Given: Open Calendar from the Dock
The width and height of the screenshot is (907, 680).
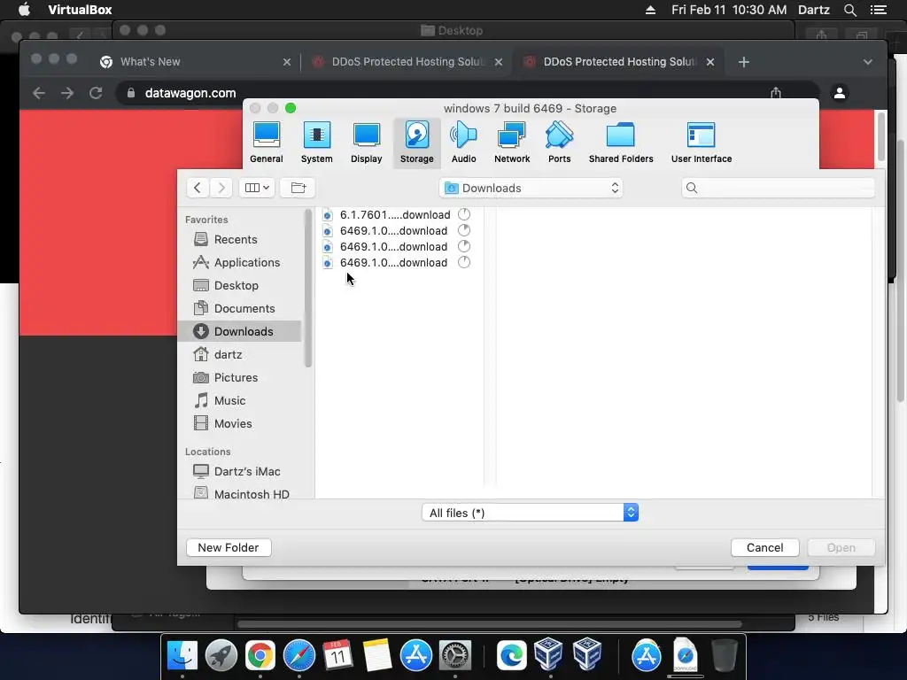Looking at the screenshot, I should click(x=337, y=656).
